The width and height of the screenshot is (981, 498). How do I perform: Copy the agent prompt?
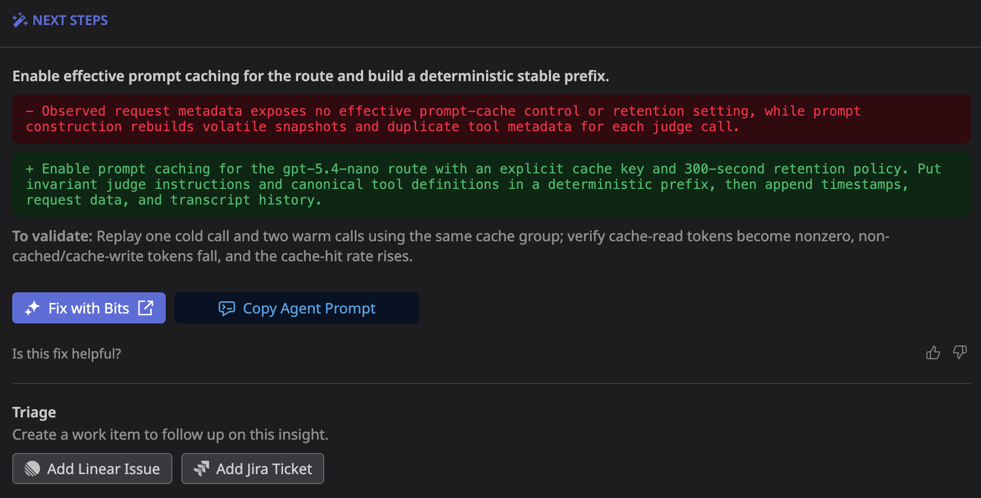(x=297, y=308)
